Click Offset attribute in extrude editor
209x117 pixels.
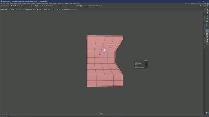pos(136,65)
